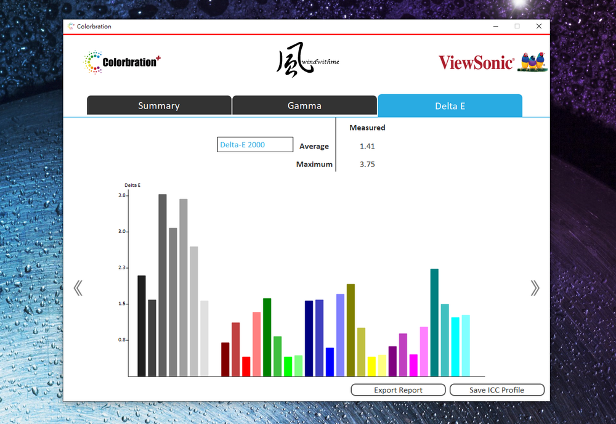The height and width of the screenshot is (424, 616).
Task: Switch to the Summary tab
Action: coord(159,105)
